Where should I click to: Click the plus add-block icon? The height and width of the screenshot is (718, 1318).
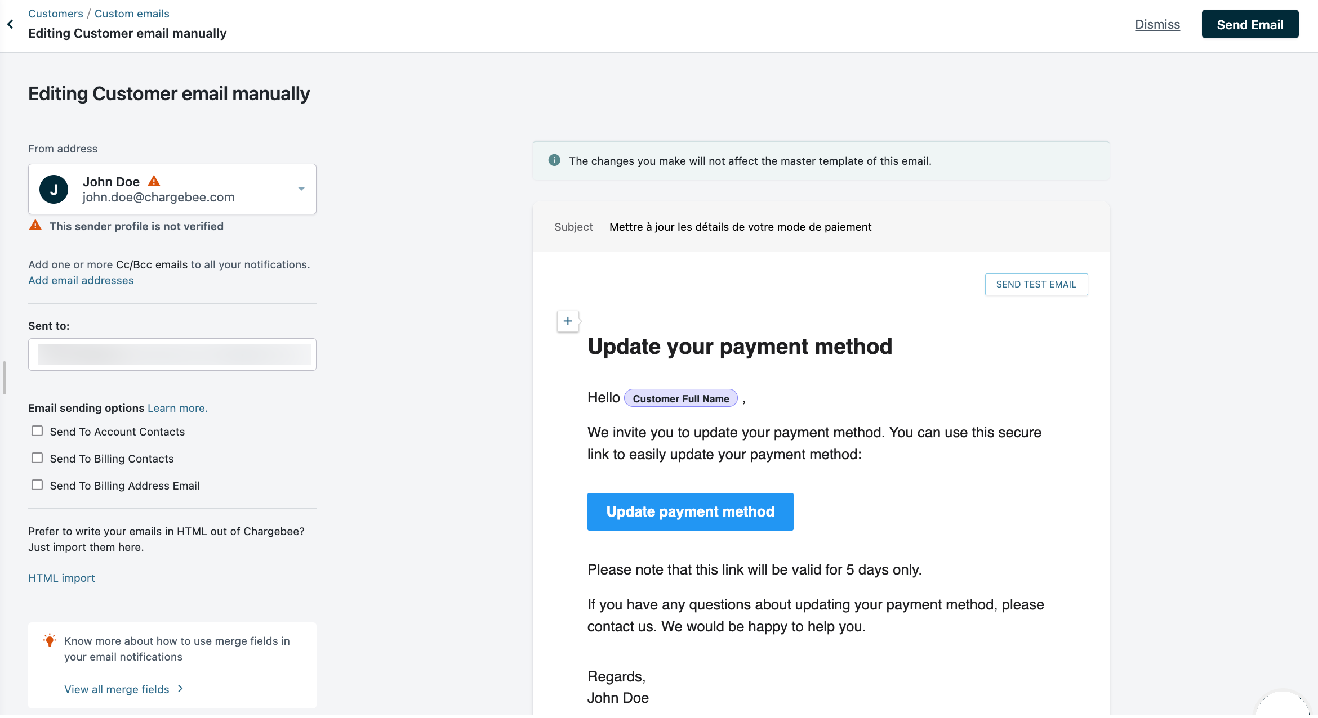click(568, 321)
